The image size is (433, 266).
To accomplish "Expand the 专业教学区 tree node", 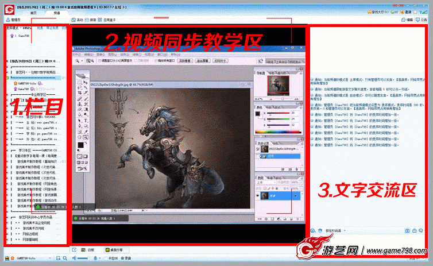I will pyautogui.click(x=7, y=94).
